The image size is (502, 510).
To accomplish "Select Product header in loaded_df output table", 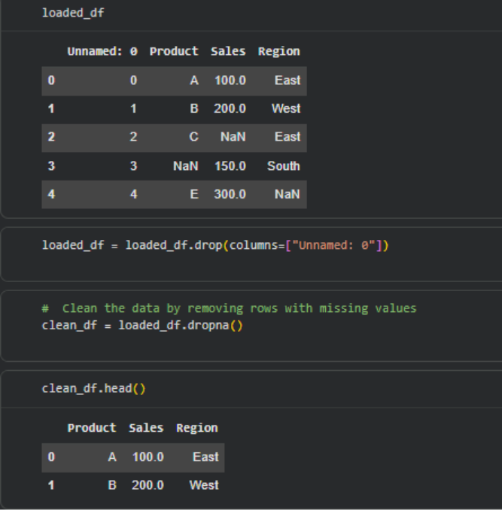I will [x=174, y=51].
